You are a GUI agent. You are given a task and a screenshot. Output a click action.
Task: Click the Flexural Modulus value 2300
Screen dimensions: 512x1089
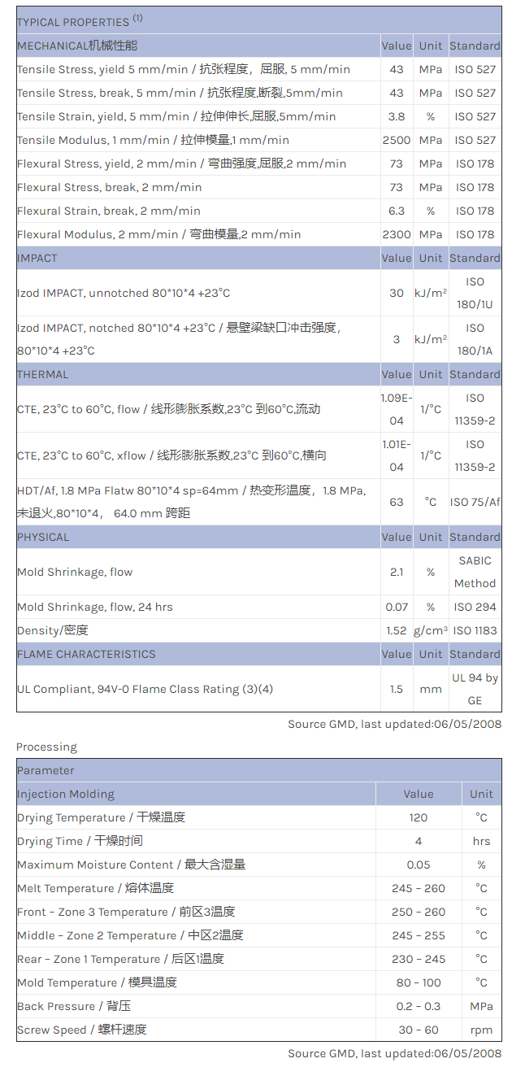tap(397, 234)
